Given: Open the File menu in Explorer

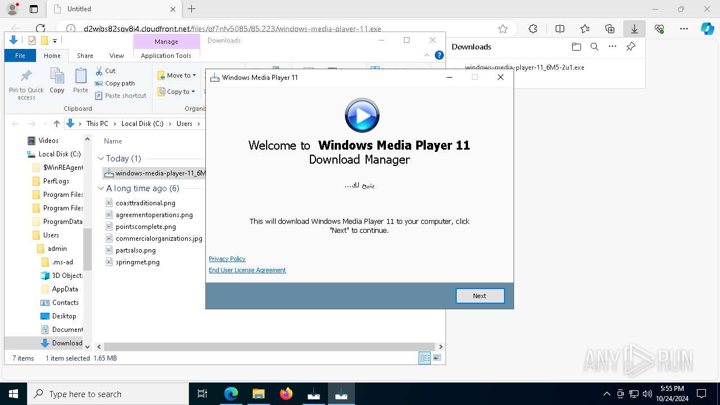Looking at the screenshot, I should [20, 56].
